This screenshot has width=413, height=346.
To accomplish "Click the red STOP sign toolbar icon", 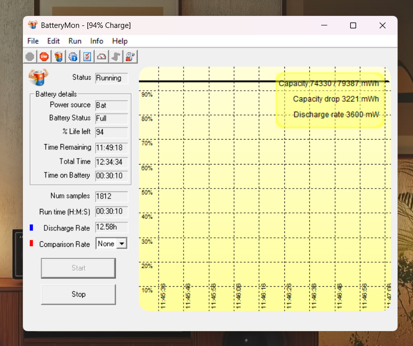I will [44, 57].
